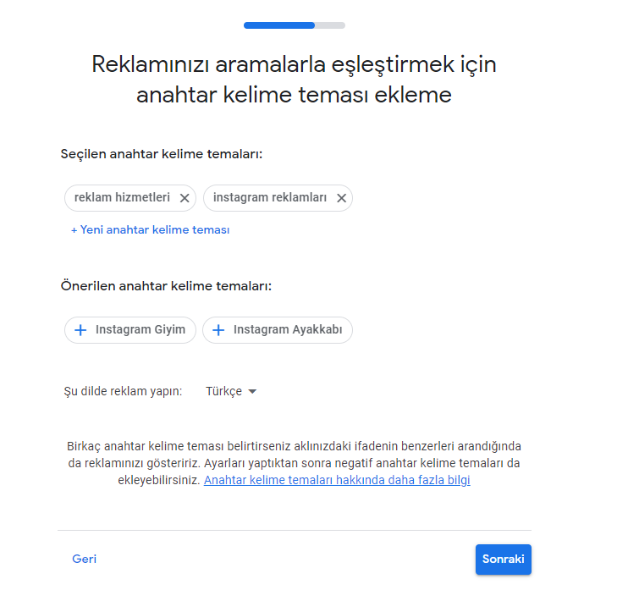Click the 'Önerilen anahtar kelime temaları' label
The width and height of the screenshot is (628, 590).
click(x=166, y=286)
